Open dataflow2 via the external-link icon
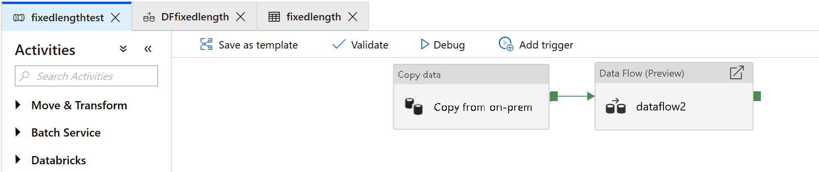The image size is (819, 172). point(736,73)
